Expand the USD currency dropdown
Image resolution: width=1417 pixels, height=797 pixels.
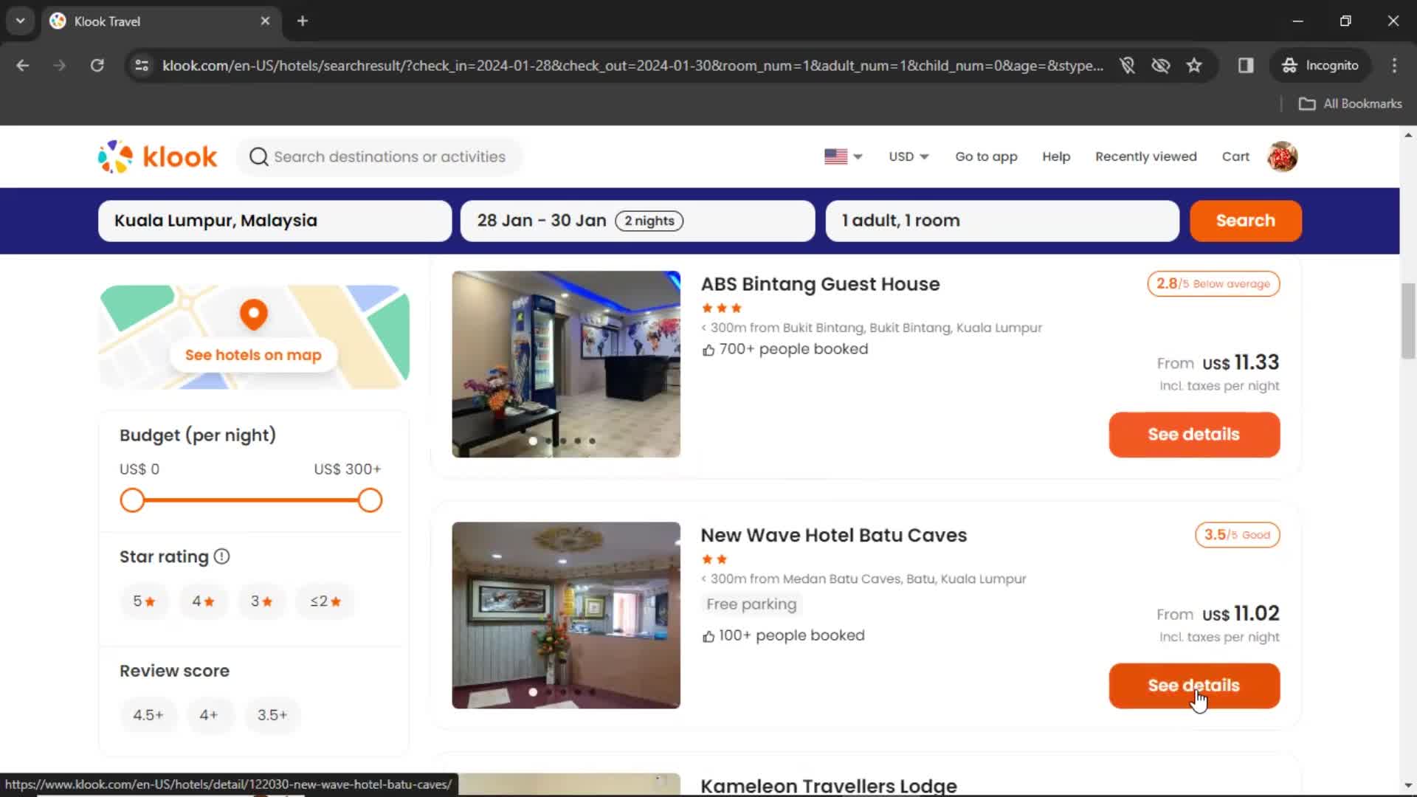tap(908, 156)
